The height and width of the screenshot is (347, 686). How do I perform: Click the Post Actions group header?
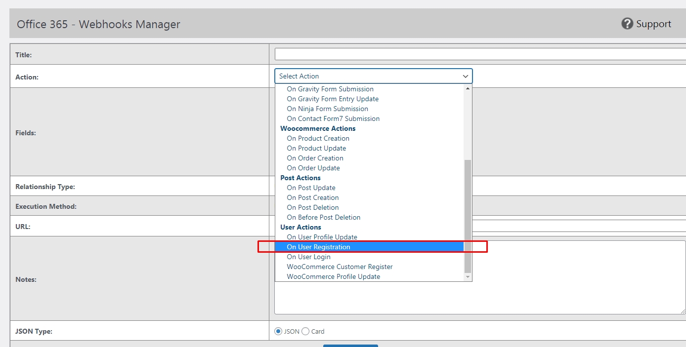click(x=300, y=178)
